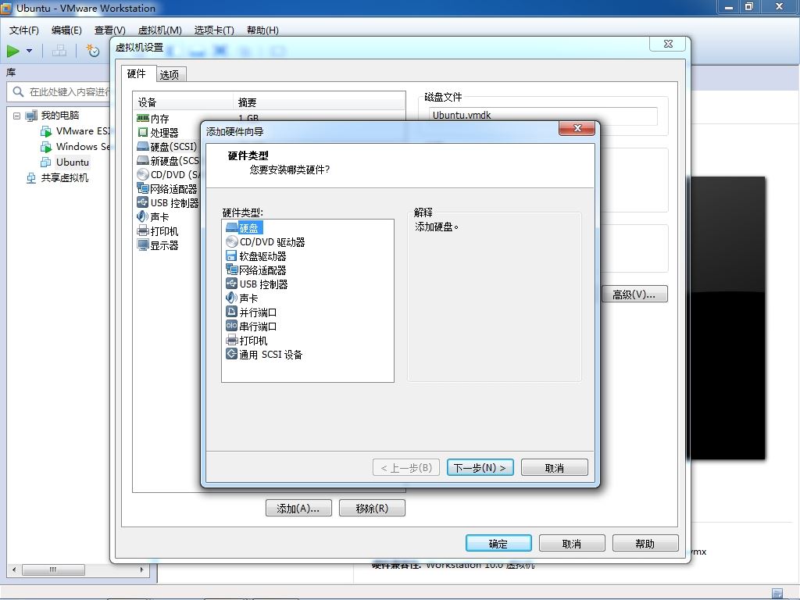Click the 设备 column header

click(x=183, y=102)
